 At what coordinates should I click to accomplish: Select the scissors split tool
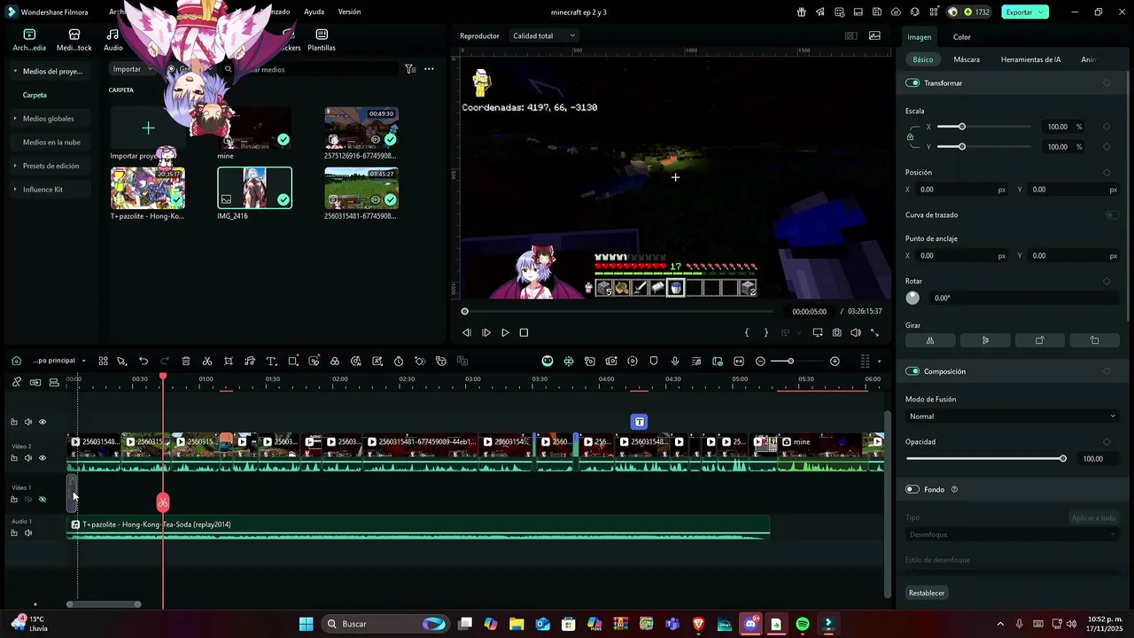coord(207,362)
